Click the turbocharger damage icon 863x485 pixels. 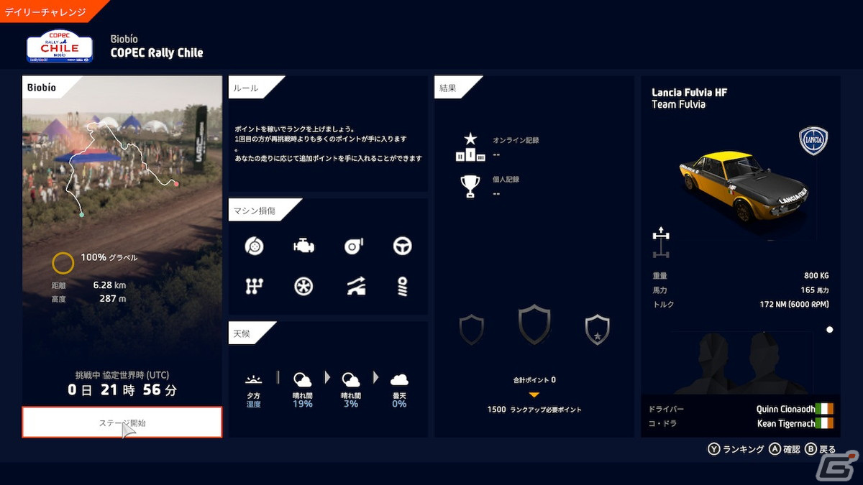353,246
